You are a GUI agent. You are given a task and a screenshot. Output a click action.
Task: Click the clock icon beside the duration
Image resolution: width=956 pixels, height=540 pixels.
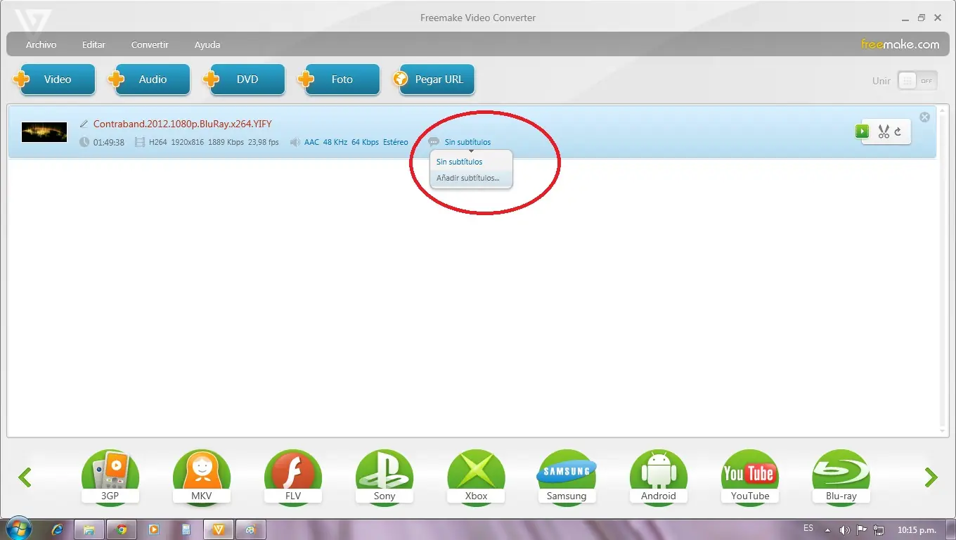[x=84, y=142]
